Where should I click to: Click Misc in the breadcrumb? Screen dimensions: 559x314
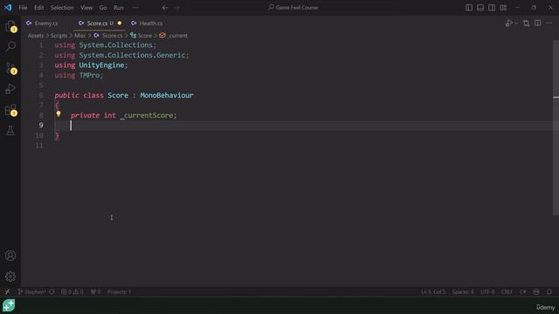click(x=80, y=36)
